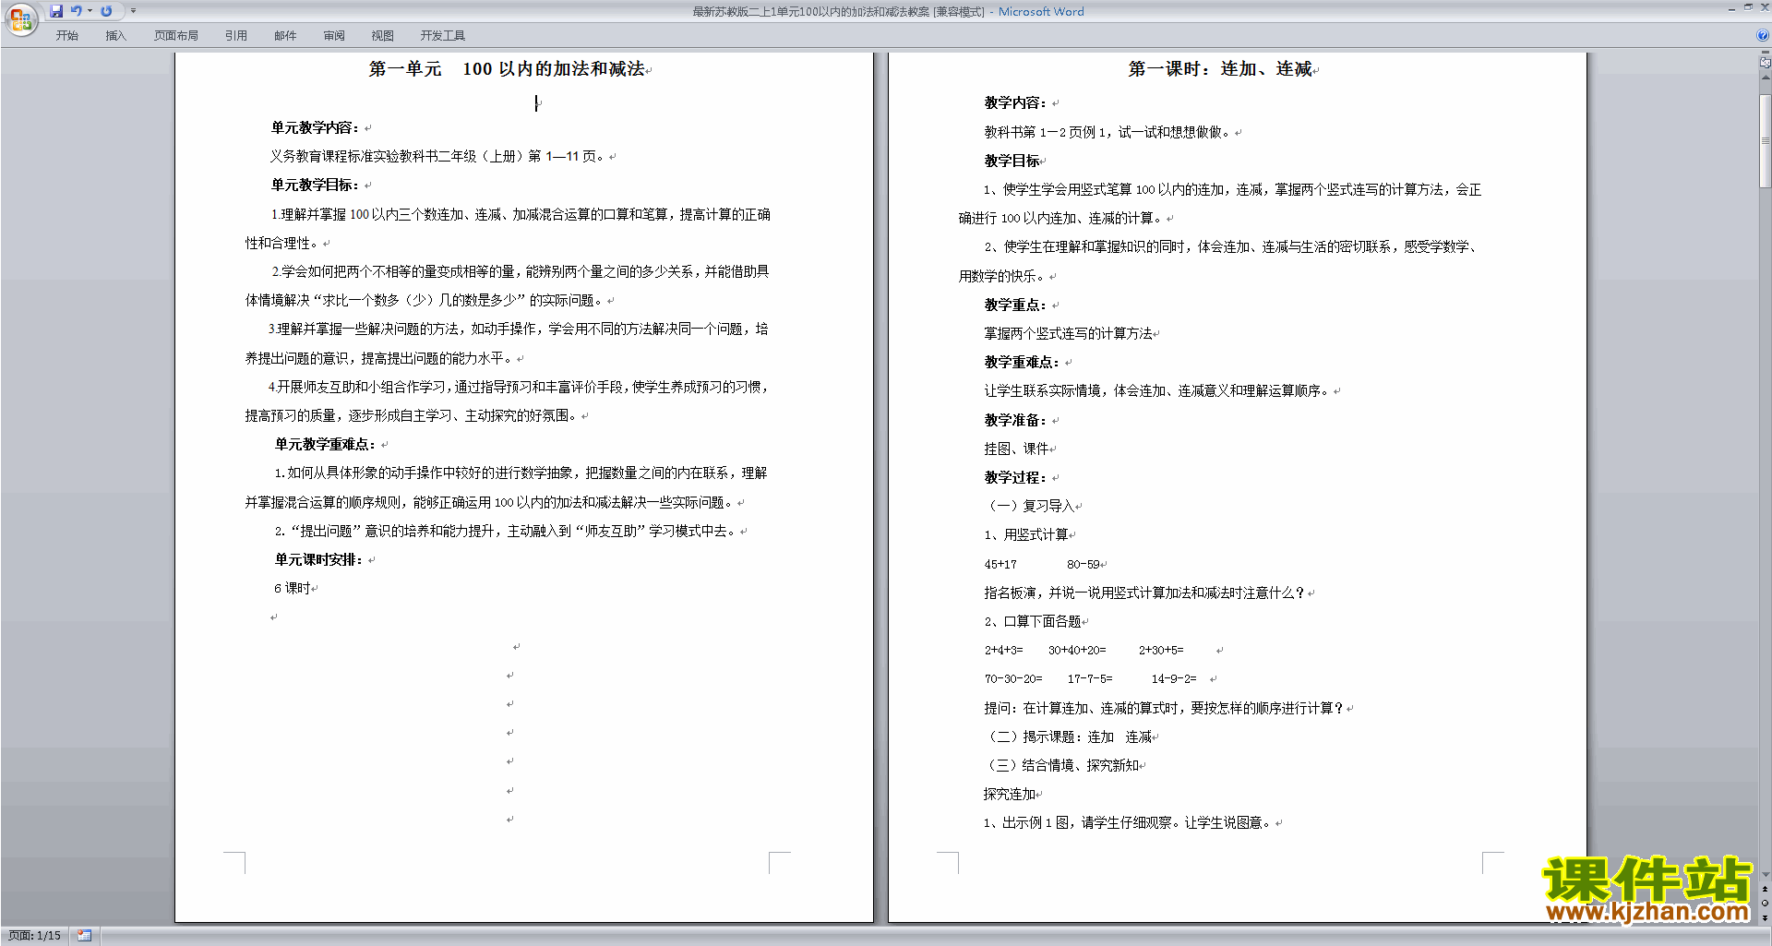Click the heading 教学内容： on the right-hand page

tap(1015, 102)
